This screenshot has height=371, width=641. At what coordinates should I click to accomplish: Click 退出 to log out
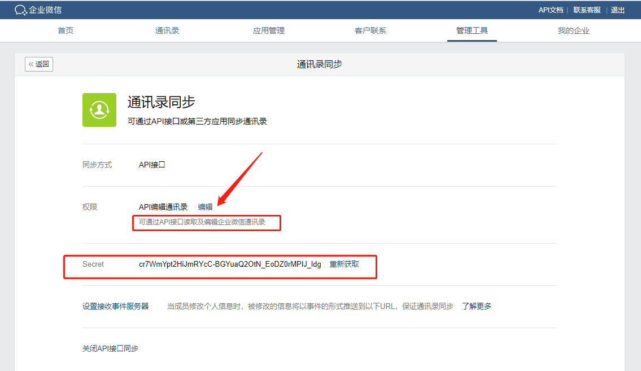pyautogui.click(x=618, y=10)
